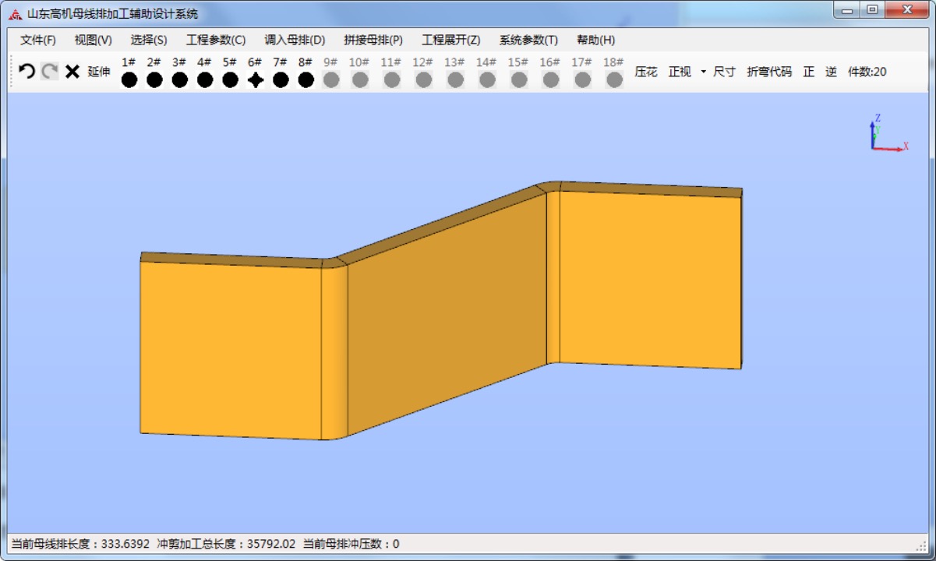Click the gray 9# die icon
This screenshot has width=936, height=561.
(x=331, y=79)
